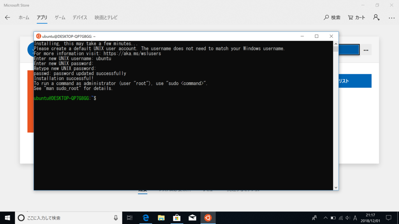Open the three-dot menu beside blue button
This screenshot has height=224, width=399.
point(366,50)
